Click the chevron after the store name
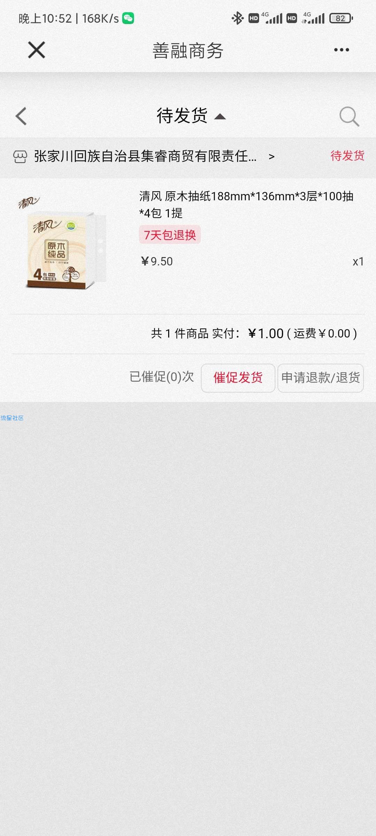 point(272,157)
